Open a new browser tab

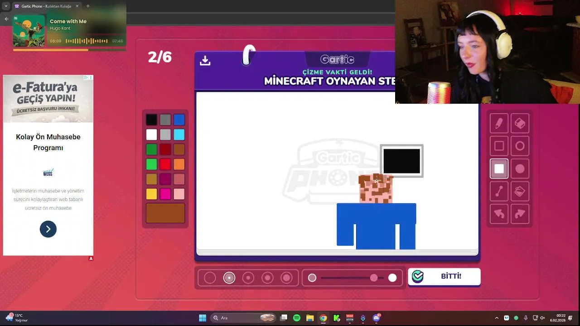88,6
